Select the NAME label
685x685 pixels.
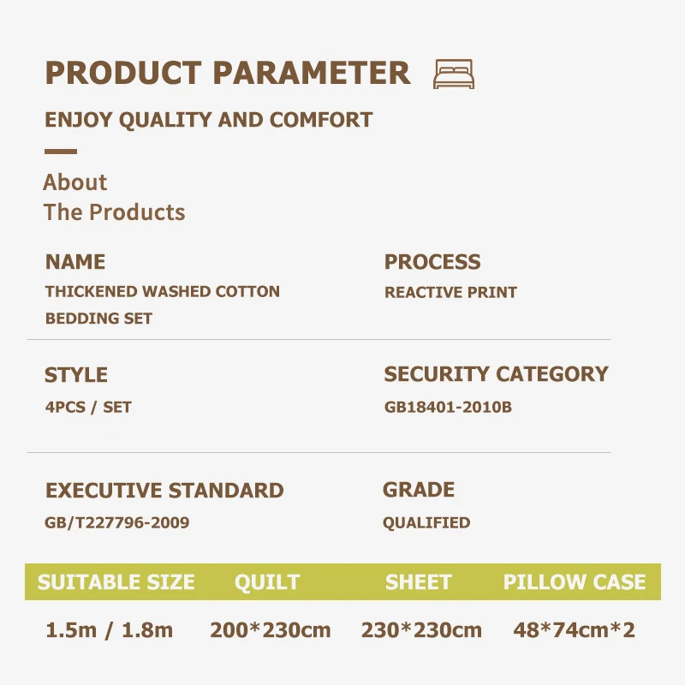click(x=75, y=262)
